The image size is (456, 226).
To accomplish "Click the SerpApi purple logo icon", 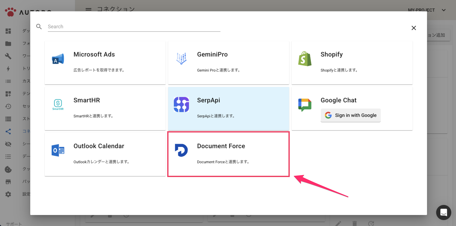I will click(x=181, y=105).
